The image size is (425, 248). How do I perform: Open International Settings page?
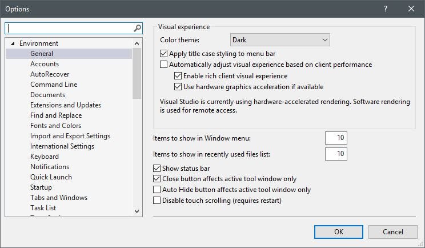(x=62, y=146)
